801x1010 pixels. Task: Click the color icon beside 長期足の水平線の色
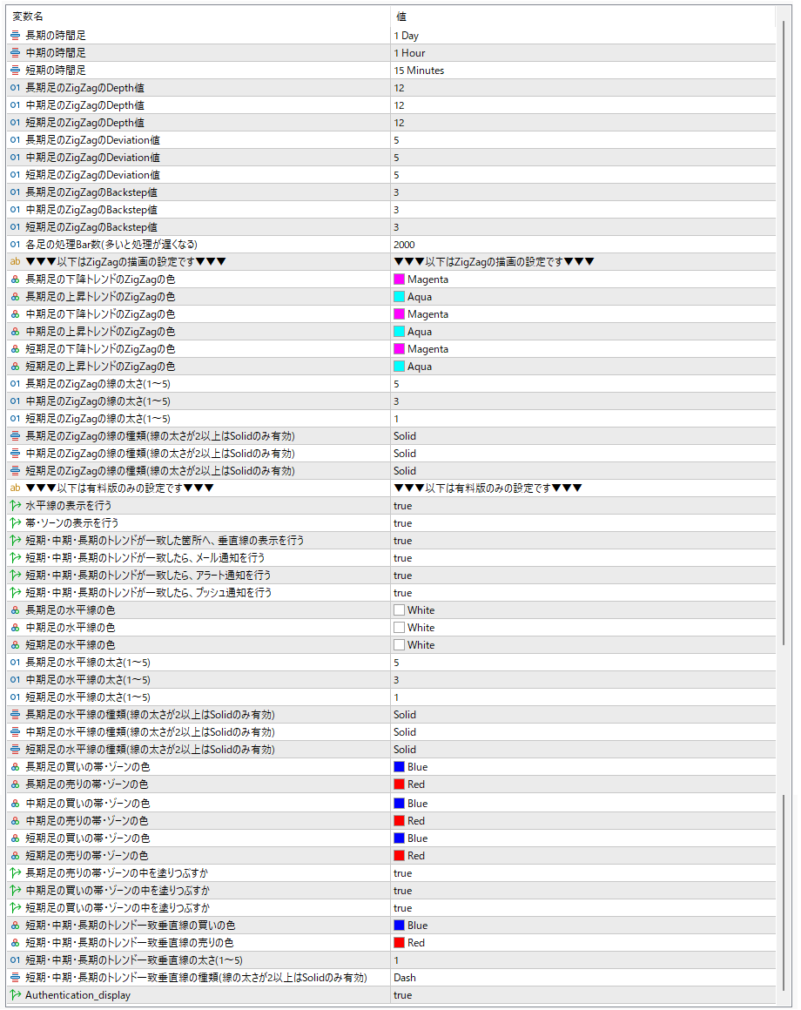tap(16, 610)
